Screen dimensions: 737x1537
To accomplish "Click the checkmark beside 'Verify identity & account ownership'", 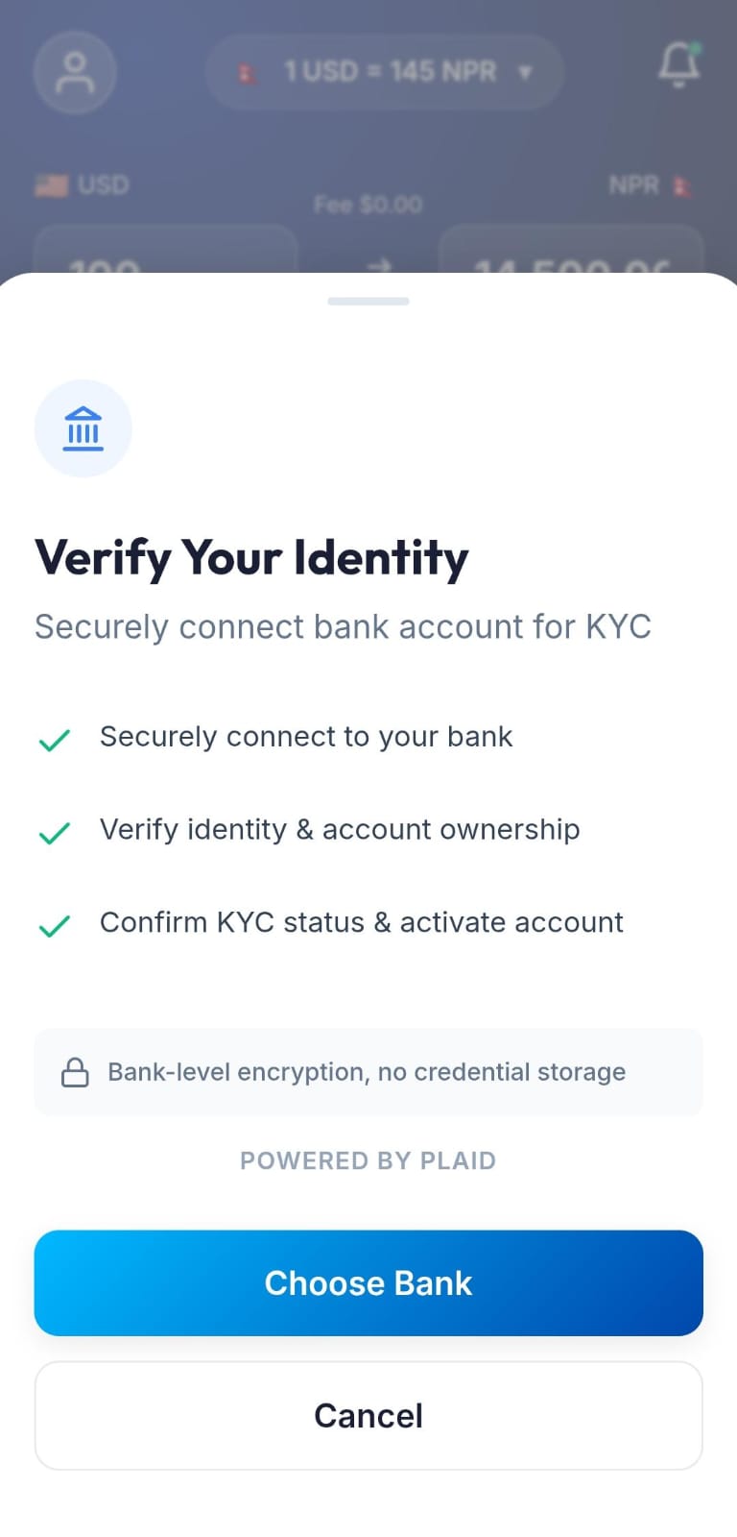I will [x=55, y=832].
